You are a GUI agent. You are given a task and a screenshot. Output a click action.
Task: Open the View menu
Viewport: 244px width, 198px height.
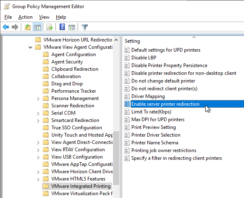[x=44, y=17]
